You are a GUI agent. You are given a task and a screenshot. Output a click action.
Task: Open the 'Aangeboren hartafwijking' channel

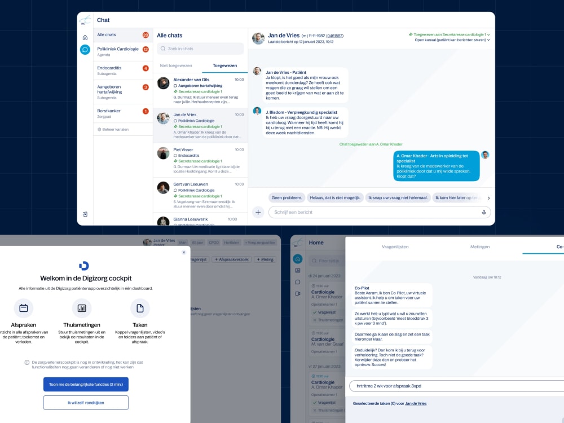[x=123, y=92]
